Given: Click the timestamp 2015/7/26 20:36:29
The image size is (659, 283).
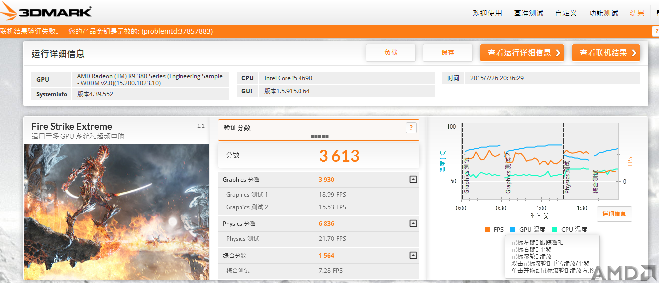Looking at the screenshot, I should [552, 78].
